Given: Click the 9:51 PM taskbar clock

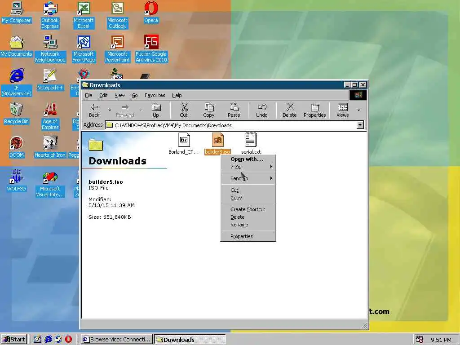Looking at the screenshot, I should 441,340.
